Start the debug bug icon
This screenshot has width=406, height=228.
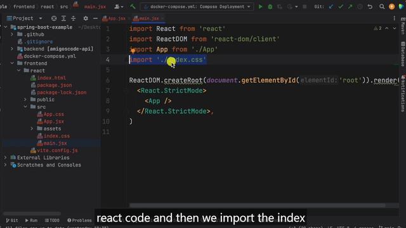click(270, 7)
